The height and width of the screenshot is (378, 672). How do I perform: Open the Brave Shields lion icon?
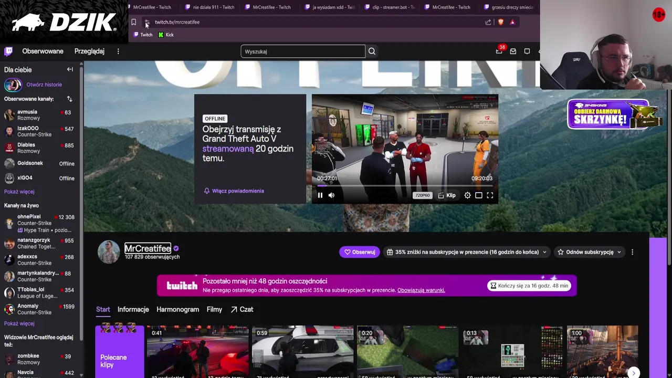pyautogui.click(x=500, y=22)
